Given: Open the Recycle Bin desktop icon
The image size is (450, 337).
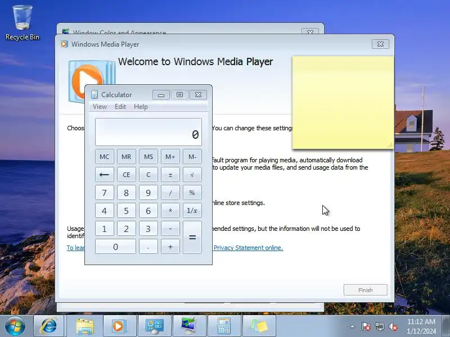Looking at the screenshot, I should coord(22,23).
